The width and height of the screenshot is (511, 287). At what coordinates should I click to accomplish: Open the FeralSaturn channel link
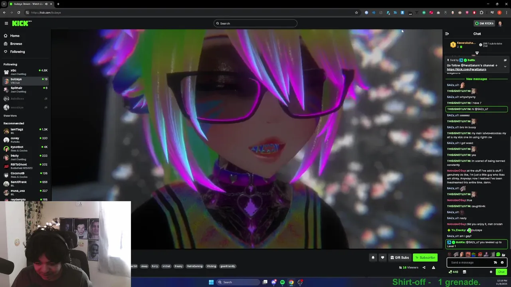[x=466, y=69]
